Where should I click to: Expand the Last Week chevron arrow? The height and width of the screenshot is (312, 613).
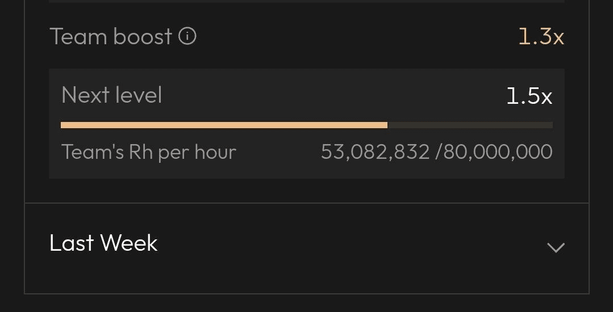point(556,247)
